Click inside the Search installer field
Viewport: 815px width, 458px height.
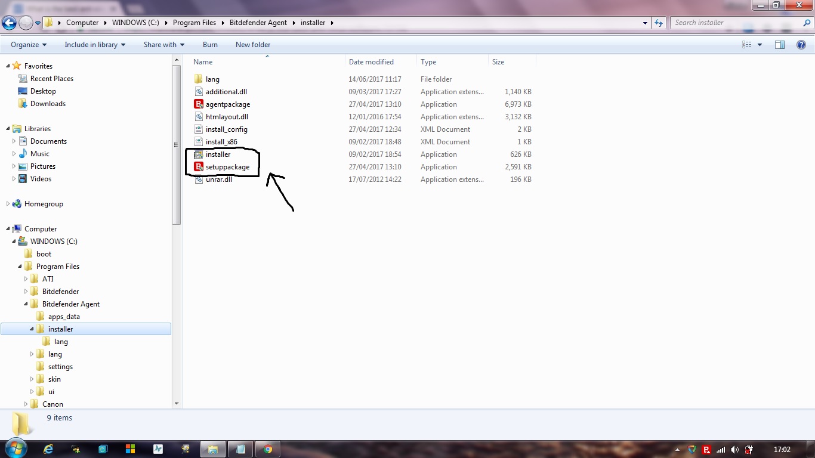click(x=737, y=23)
